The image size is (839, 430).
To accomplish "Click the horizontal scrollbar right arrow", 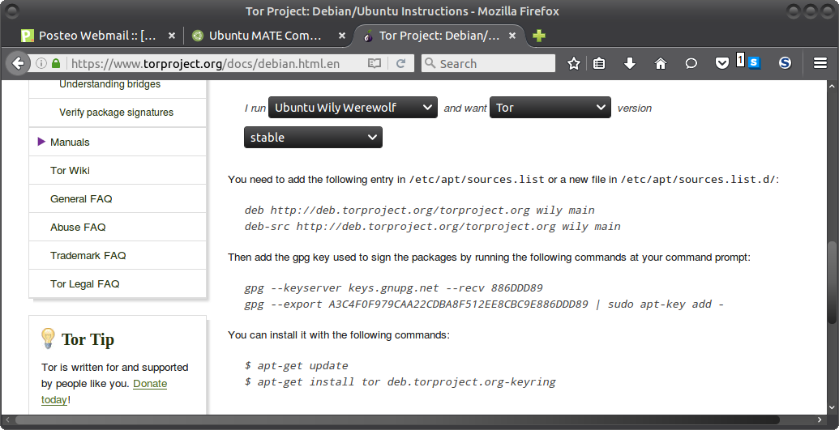I will 820,419.
